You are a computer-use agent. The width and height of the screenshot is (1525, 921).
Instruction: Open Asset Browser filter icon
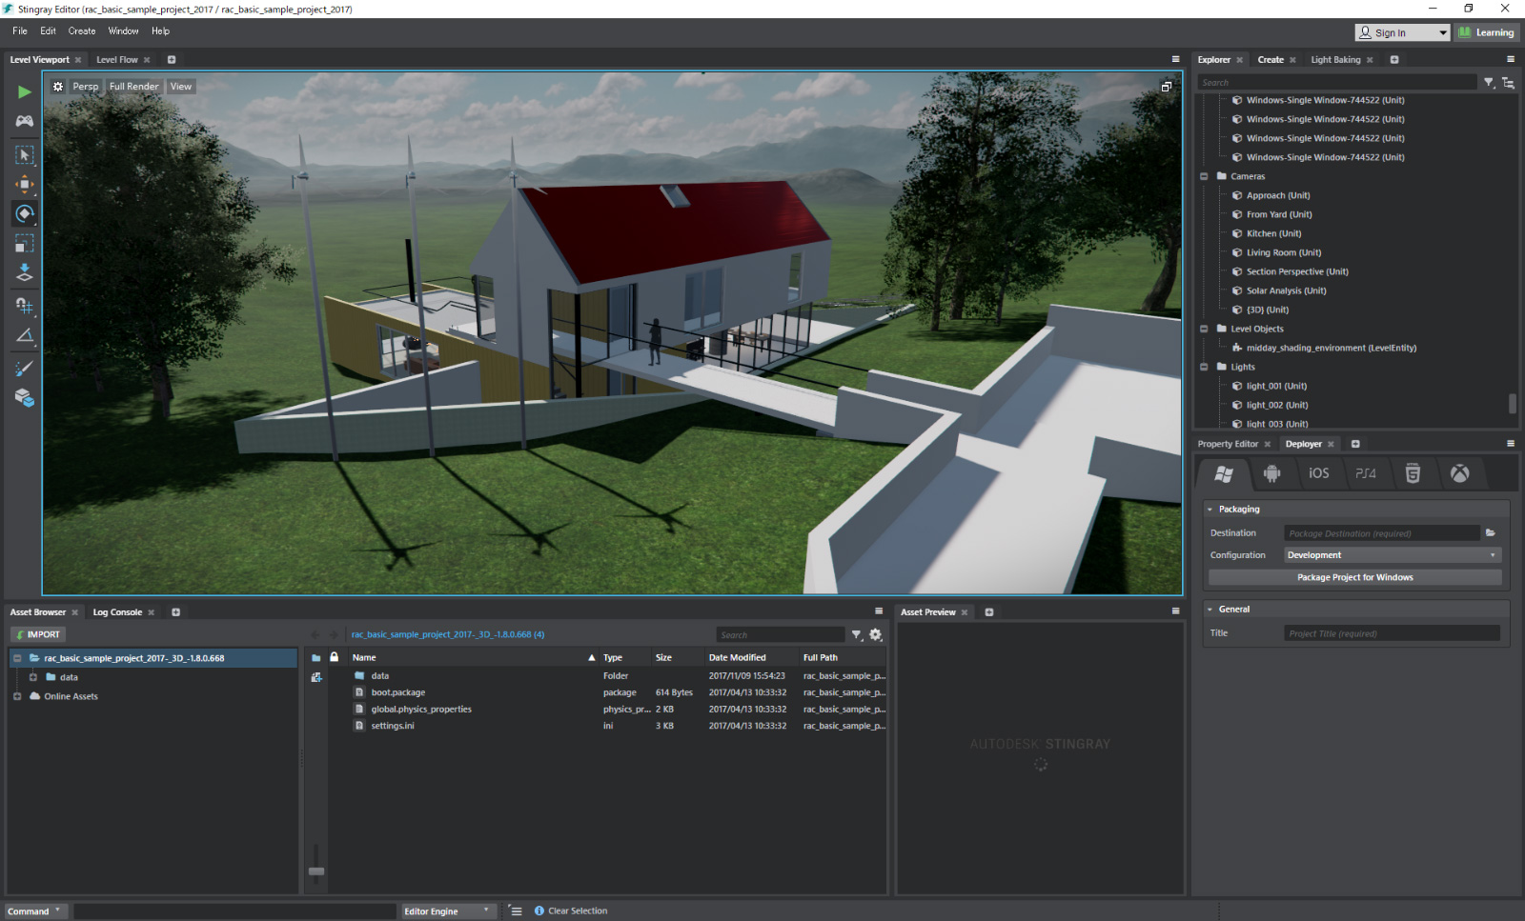click(x=857, y=635)
